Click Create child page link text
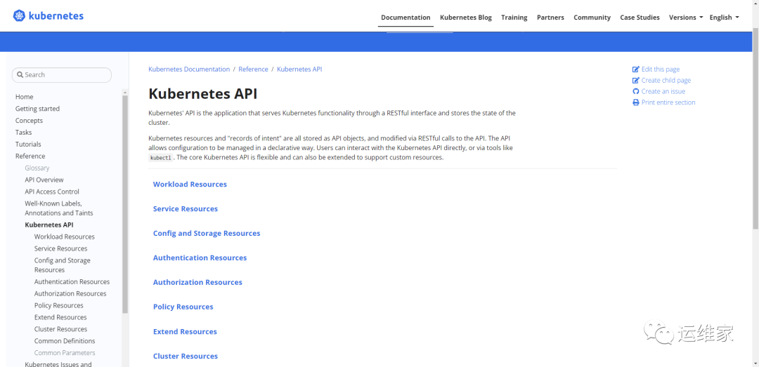This screenshot has height=367, width=759. tap(666, 81)
